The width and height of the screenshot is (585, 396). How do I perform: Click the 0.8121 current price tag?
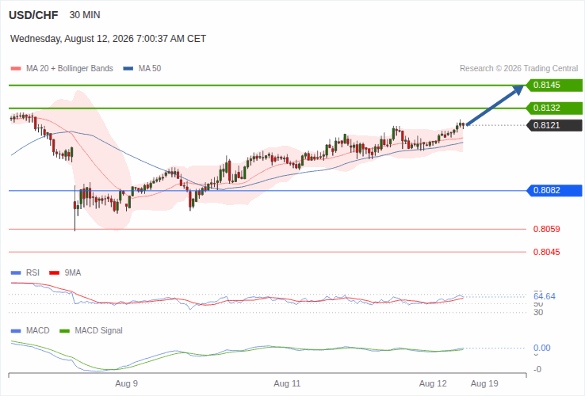554,125
